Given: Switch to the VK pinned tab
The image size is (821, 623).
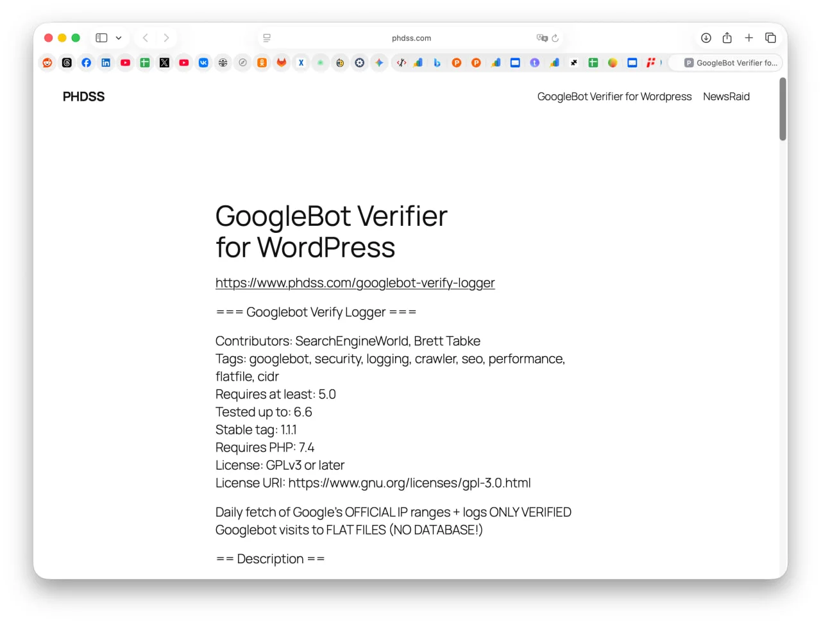Looking at the screenshot, I should [x=203, y=63].
